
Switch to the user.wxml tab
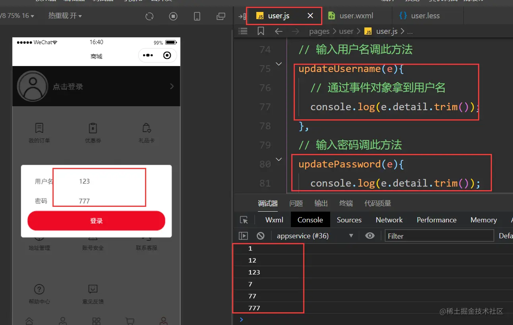click(356, 16)
